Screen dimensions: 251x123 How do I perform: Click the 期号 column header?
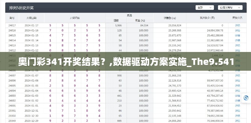coord(12,18)
